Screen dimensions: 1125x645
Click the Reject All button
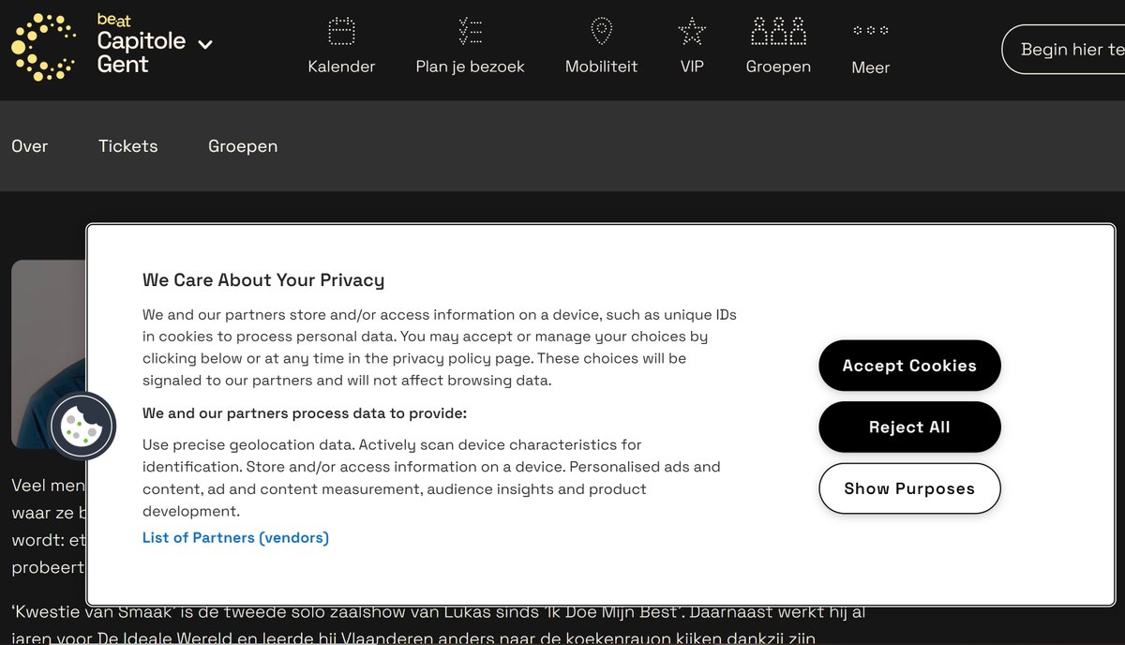tap(909, 427)
